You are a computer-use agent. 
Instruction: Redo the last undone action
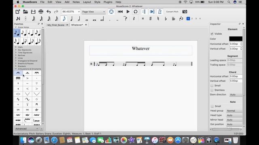pyautogui.click(x=56, y=12)
